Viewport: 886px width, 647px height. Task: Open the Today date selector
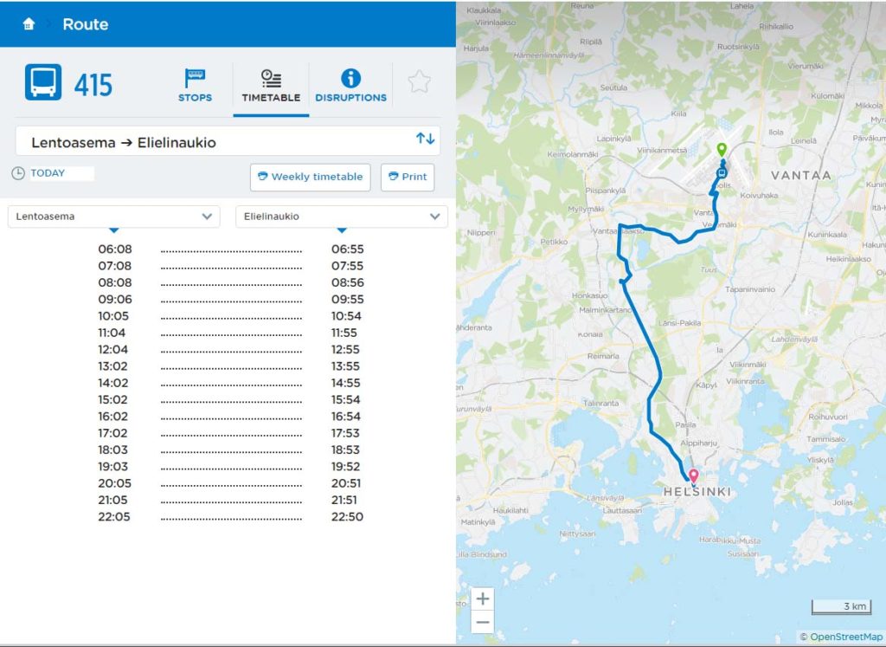click(x=61, y=173)
